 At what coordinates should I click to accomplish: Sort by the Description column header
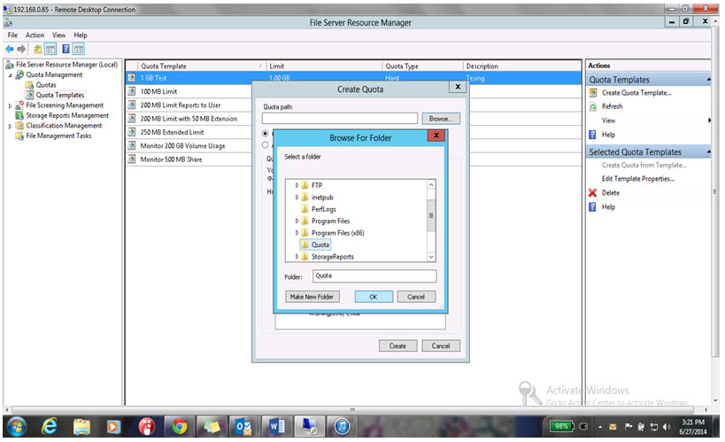(522, 66)
